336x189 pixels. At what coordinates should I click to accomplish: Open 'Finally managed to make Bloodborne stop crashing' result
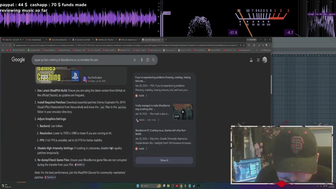tap(153, 107)
